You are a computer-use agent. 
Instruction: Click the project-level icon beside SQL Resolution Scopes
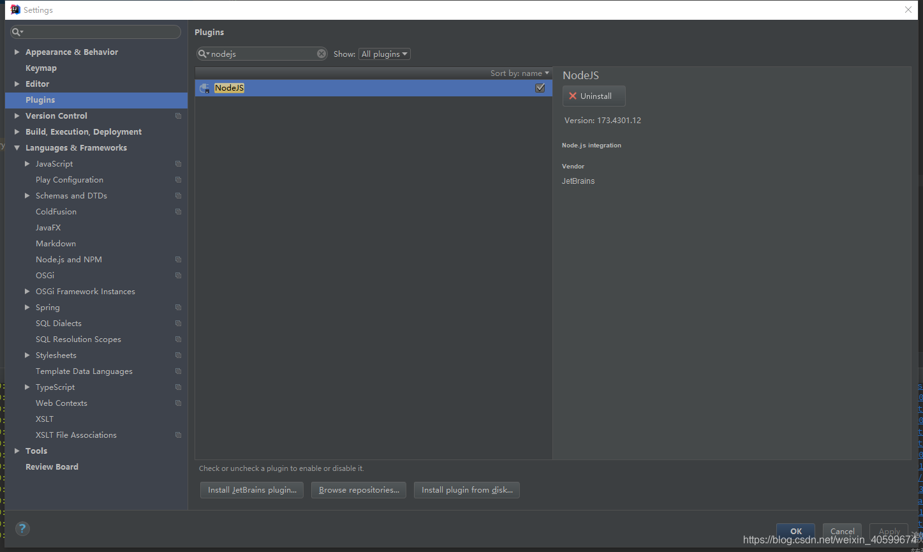click(x=178, y=339)
